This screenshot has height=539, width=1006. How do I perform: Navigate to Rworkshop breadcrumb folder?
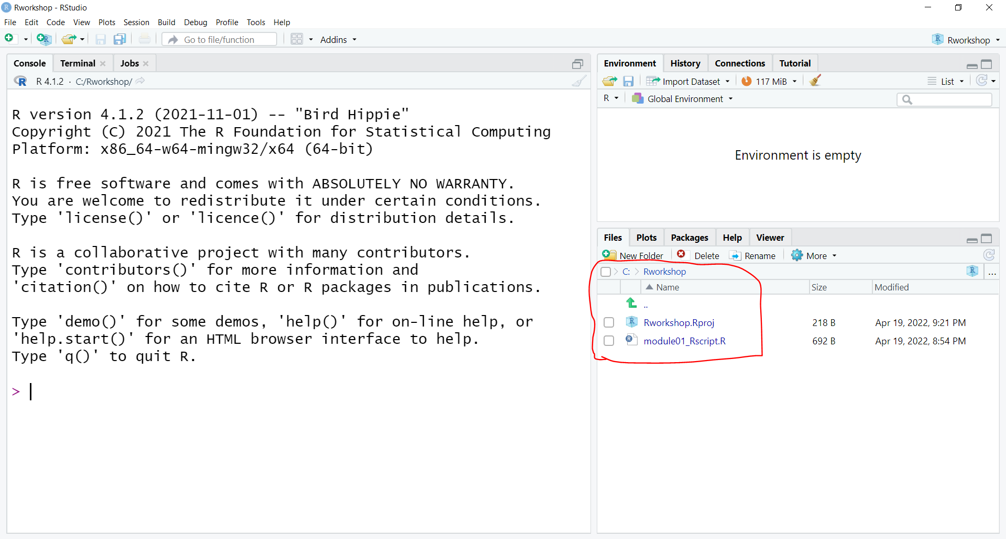pos(664,272)
